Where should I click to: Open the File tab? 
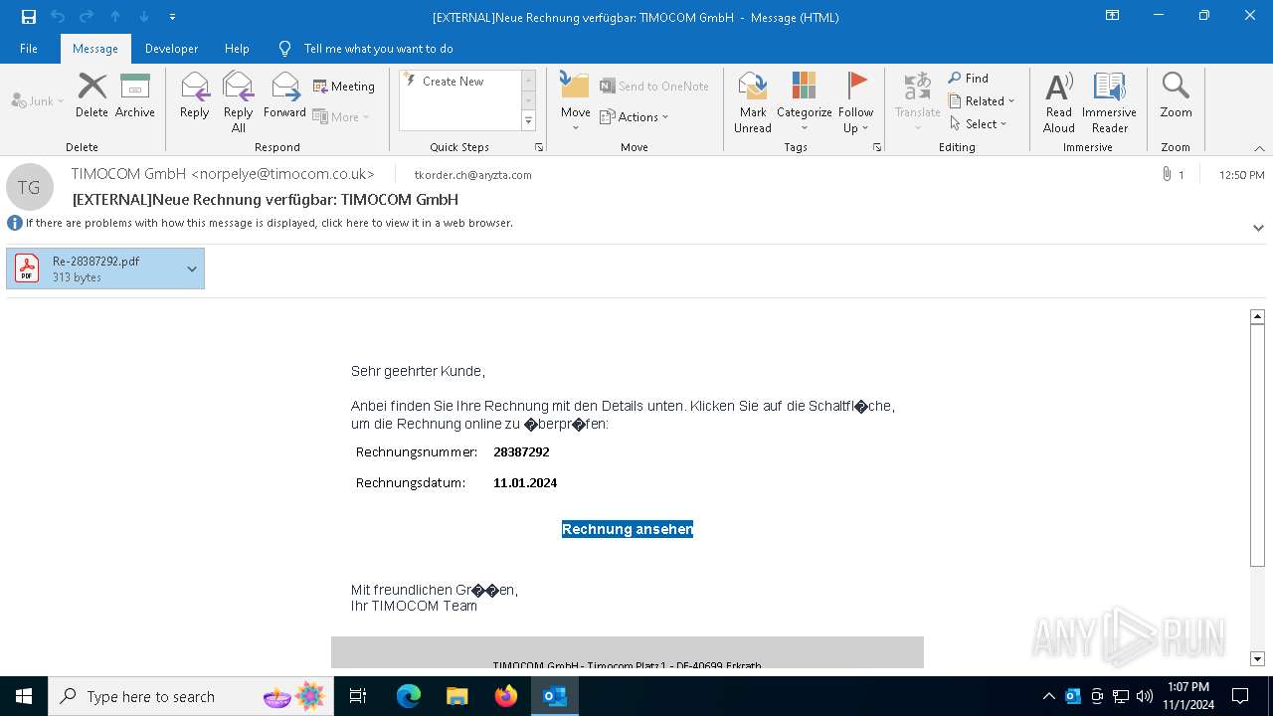tap(29, 49)
